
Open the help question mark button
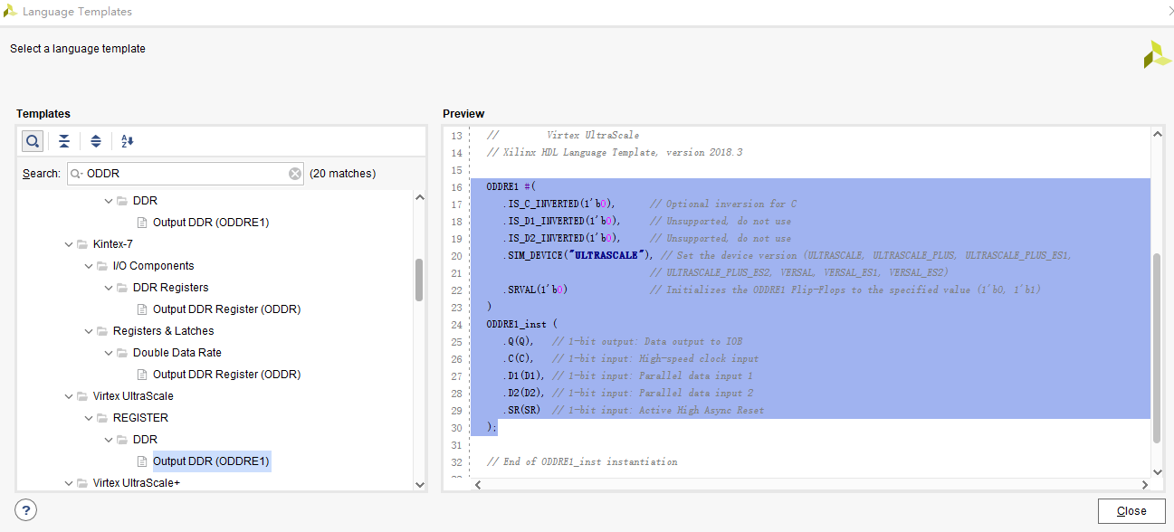26,510
